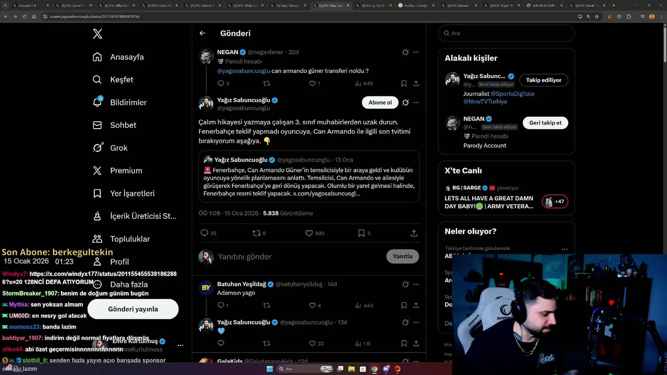
Task: Open Grok from the sidebar
Action: click(110, 148)
